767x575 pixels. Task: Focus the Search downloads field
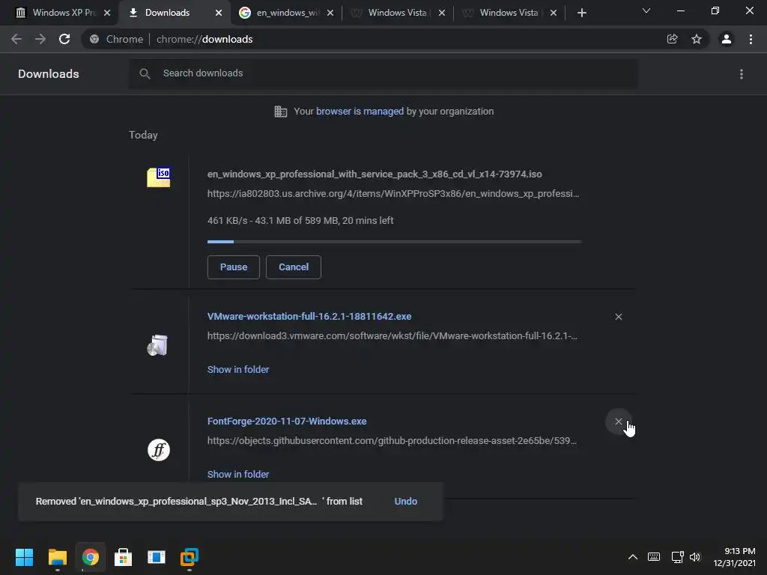pyautogui.click(x=383, y=74)
